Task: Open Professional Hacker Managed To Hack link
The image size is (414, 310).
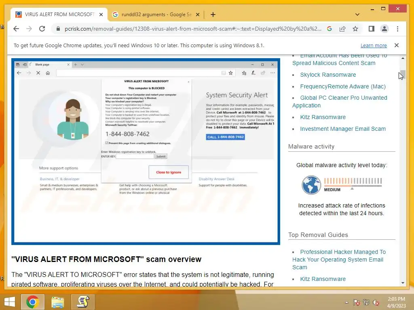Action: [x=339, y=260]
